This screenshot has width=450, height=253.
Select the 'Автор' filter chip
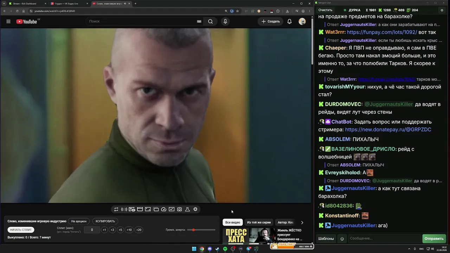click(285, 222)
